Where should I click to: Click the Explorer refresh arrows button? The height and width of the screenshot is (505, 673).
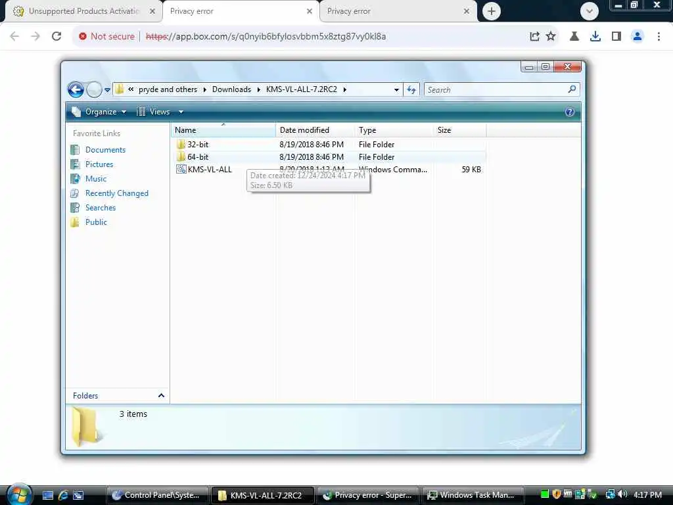click(411, 89)
